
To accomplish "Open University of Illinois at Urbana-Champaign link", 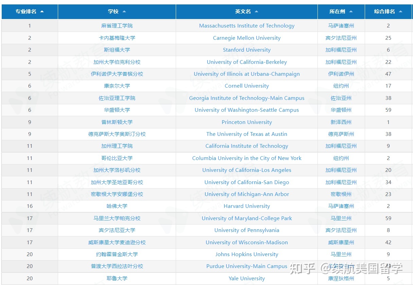I will point(247,74).
